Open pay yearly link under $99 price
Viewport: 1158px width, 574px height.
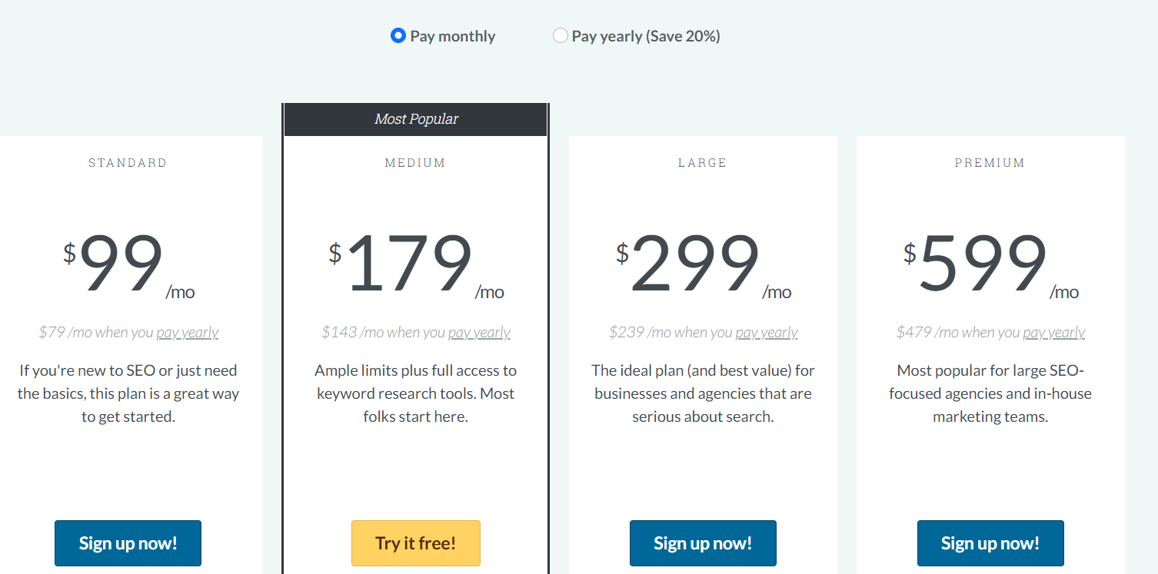(x=188, y=333)
